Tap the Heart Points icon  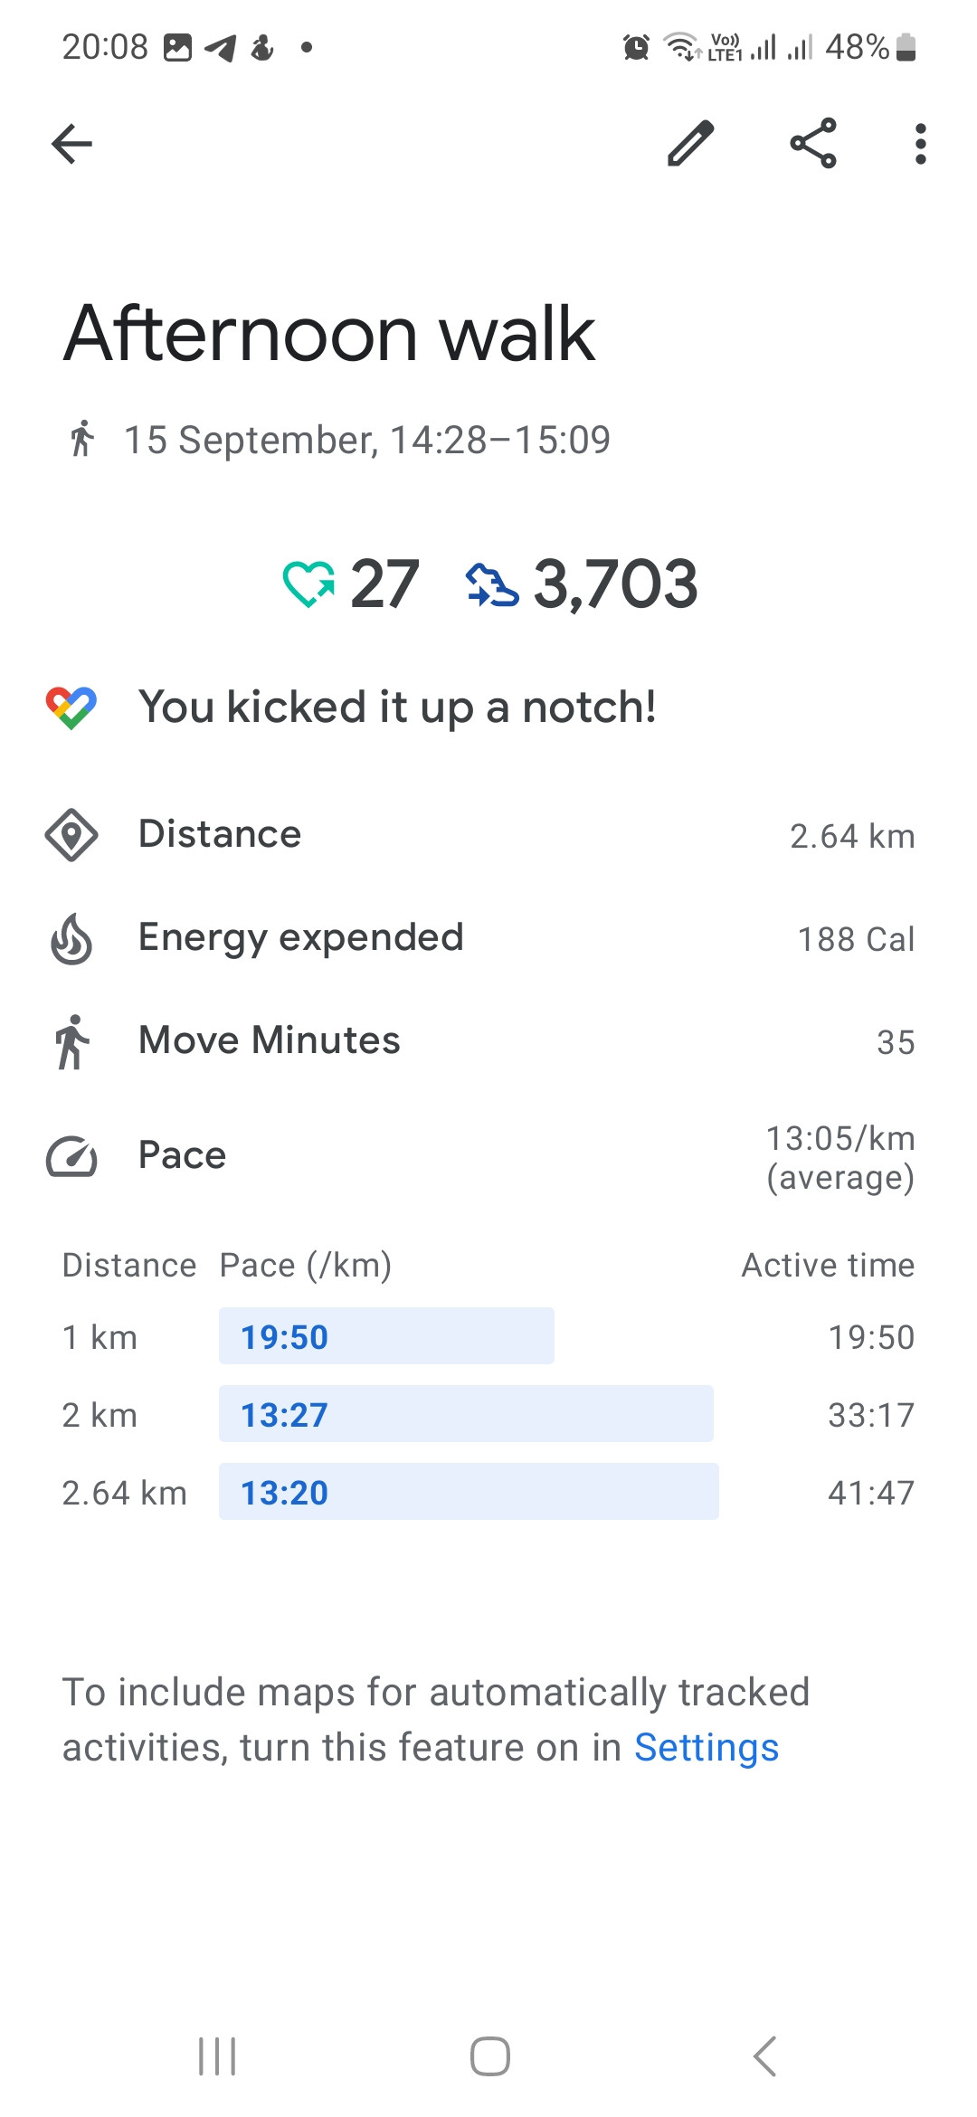[309, 584]
